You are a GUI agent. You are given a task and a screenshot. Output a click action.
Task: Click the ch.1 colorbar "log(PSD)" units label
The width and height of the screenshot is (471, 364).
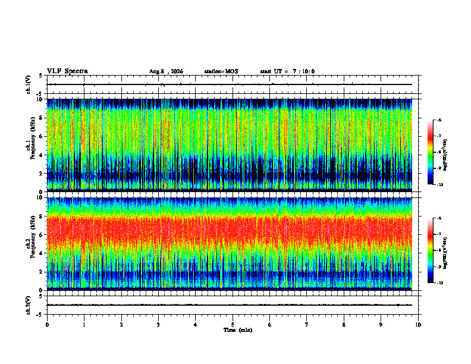pos(445,155)
